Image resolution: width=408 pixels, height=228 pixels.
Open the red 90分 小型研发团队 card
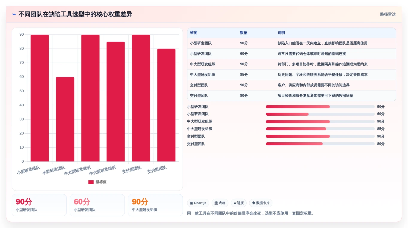[x=39, y=205]
